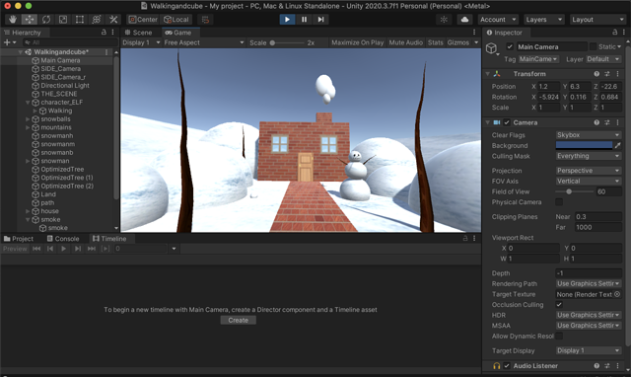Select the Rotate tool

coord(46,20)
